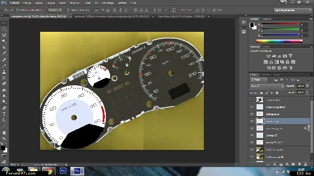Image resolution: width=314 pixels, height=176 pixels.
Task: Click the add layer style fx icon
Action: (275, 164)
